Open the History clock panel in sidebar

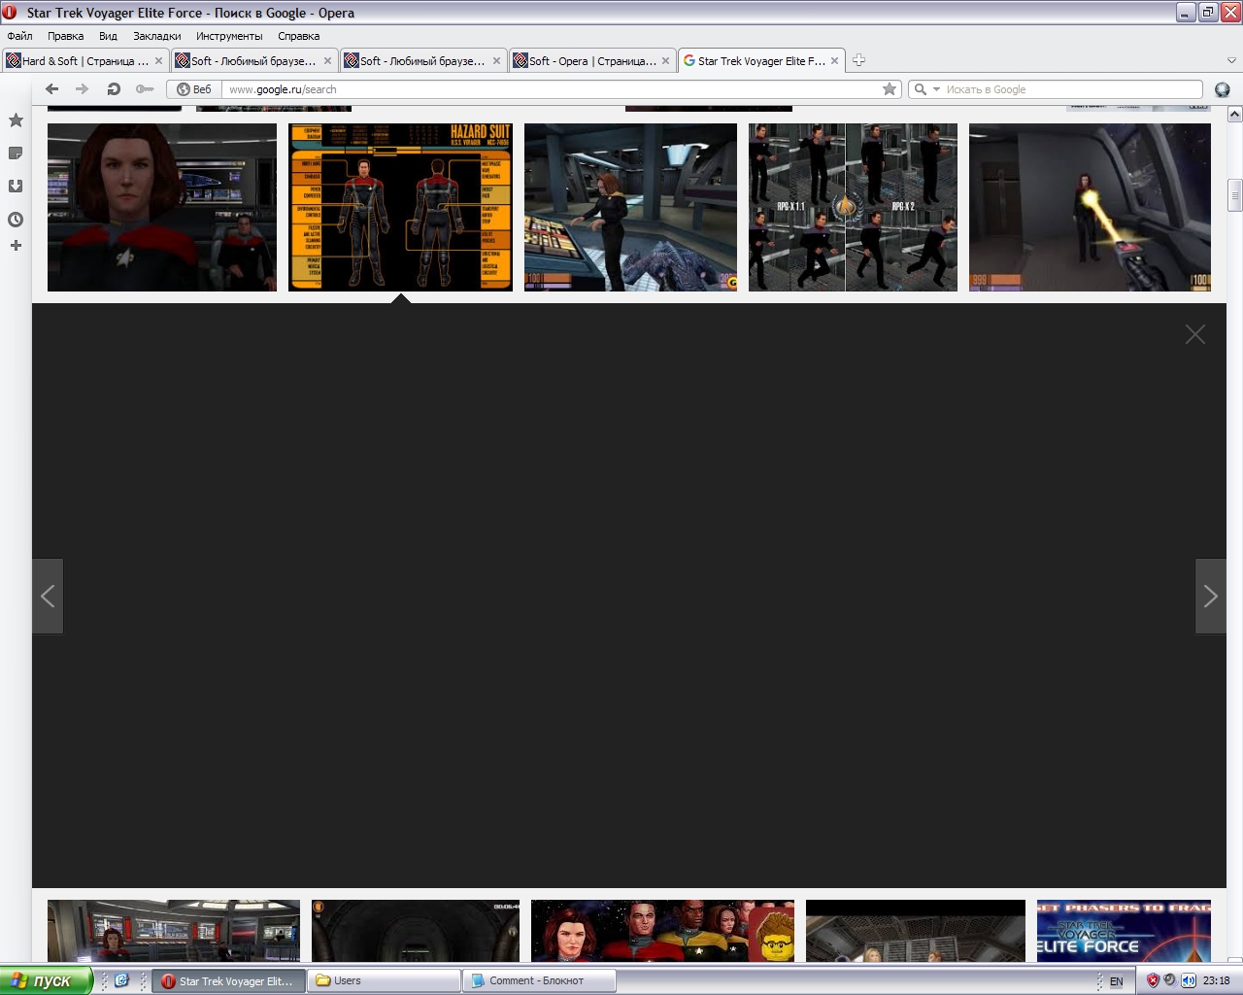16,220
